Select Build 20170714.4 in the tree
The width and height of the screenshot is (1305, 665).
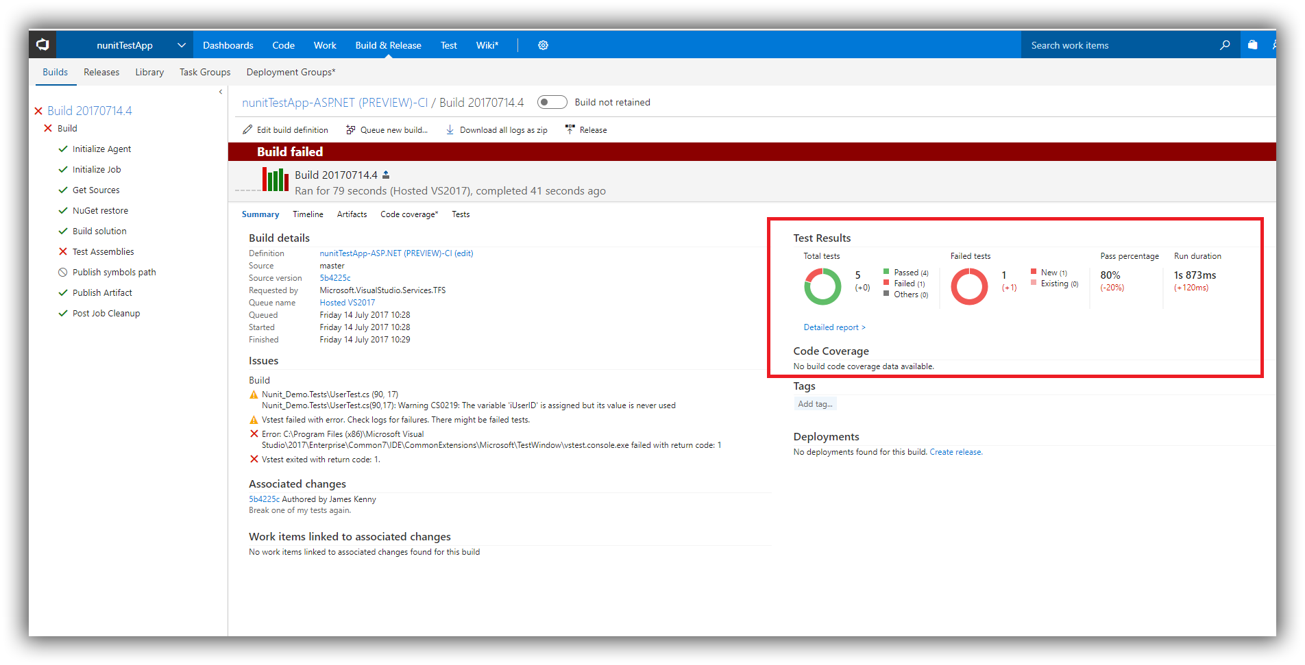pos(90,110)
